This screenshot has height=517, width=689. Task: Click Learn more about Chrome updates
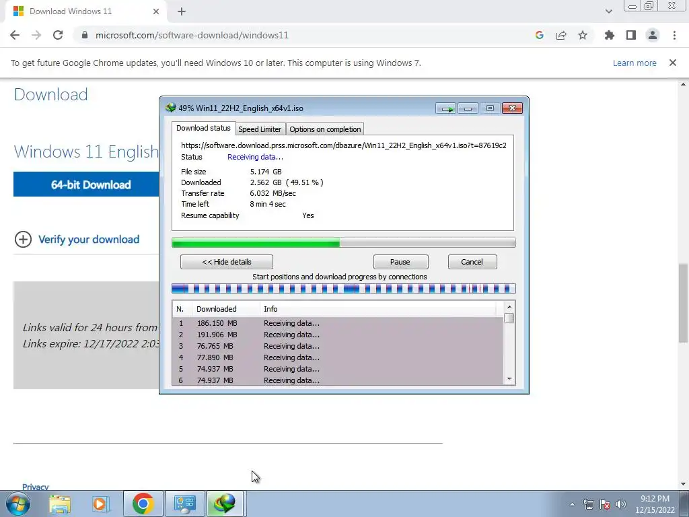pyautogui.click(x=634, y=63)
